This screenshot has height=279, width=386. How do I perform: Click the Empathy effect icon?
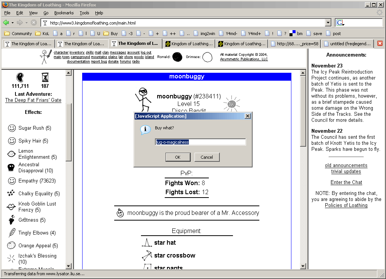coord(12,181)
